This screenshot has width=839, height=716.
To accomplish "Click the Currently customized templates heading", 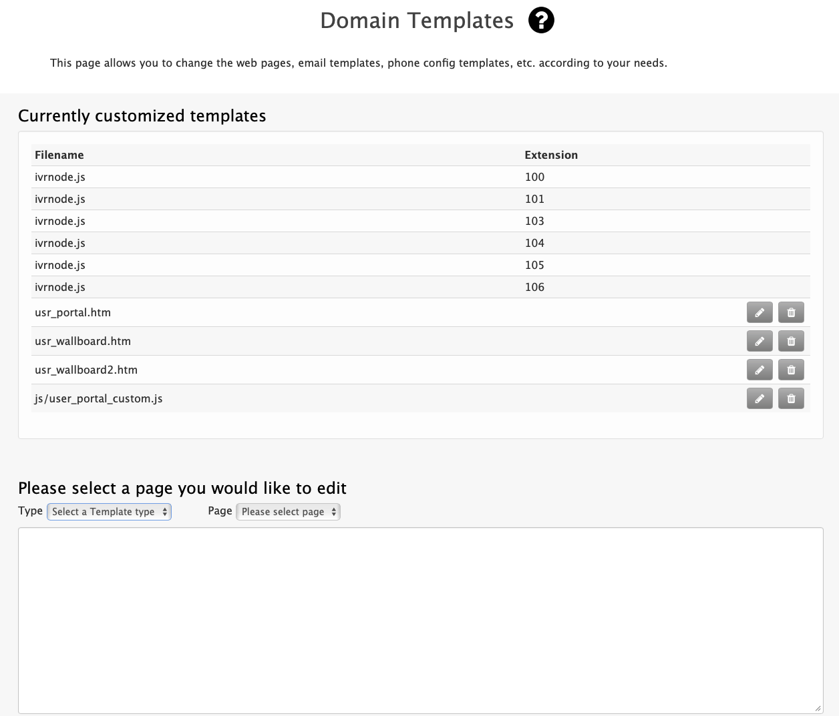I will click(x=142, y=115).
